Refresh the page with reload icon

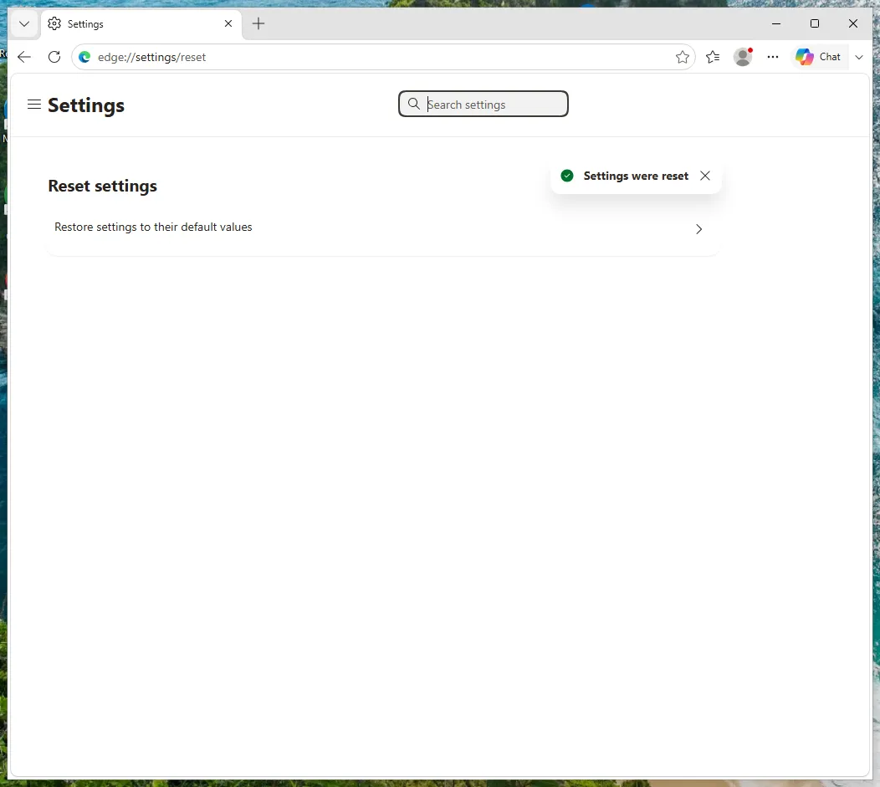coord(54,57)
